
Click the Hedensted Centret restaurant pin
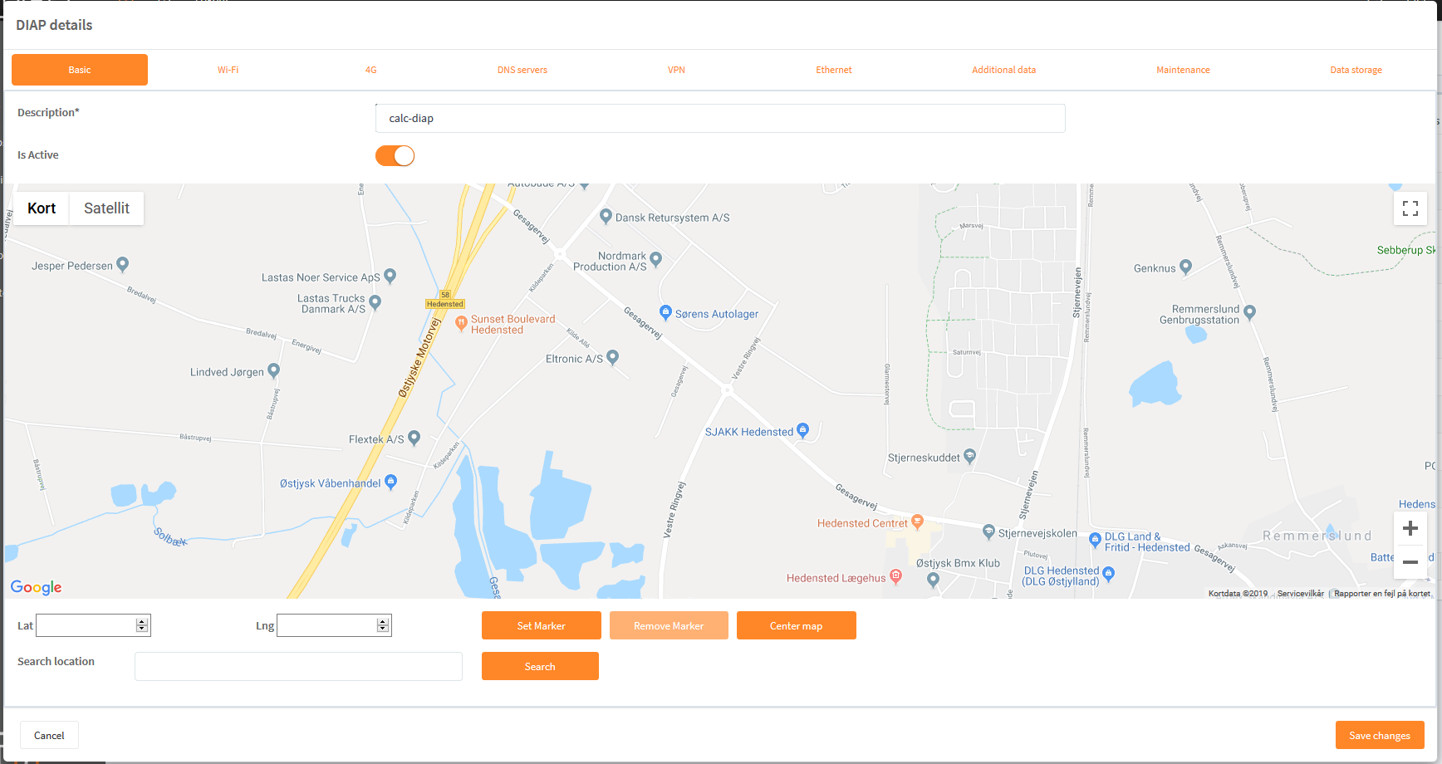(x=918, y=522)
